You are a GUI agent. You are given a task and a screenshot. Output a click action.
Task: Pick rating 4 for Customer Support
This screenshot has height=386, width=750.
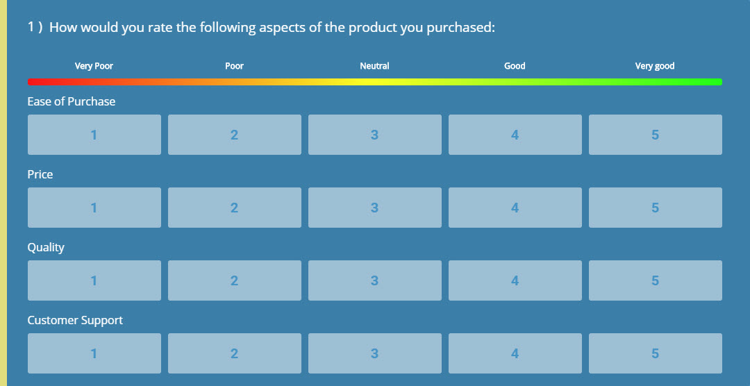(515, 353)
